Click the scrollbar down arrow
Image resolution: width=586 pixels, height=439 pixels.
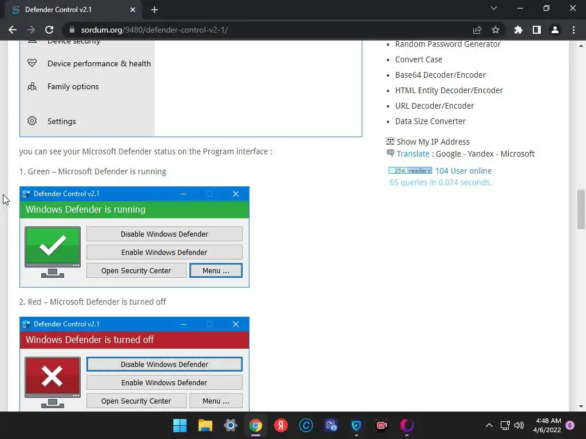tap(581, 406)
